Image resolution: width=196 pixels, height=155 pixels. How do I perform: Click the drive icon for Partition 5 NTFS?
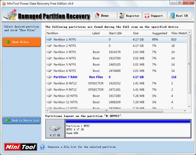49,65
